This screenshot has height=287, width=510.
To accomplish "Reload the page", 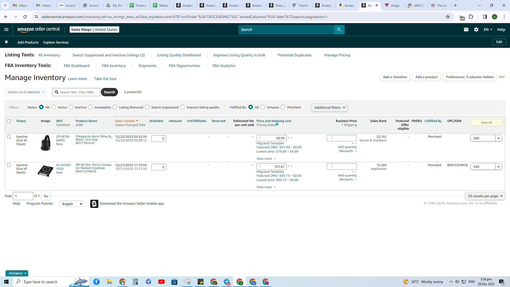I will [25, 17].
